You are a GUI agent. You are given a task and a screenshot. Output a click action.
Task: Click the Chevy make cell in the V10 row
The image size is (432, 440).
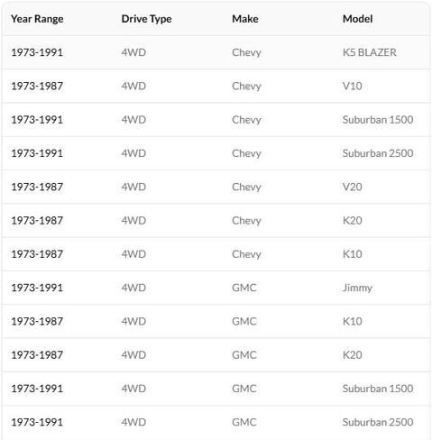click(x=246, y=87)
